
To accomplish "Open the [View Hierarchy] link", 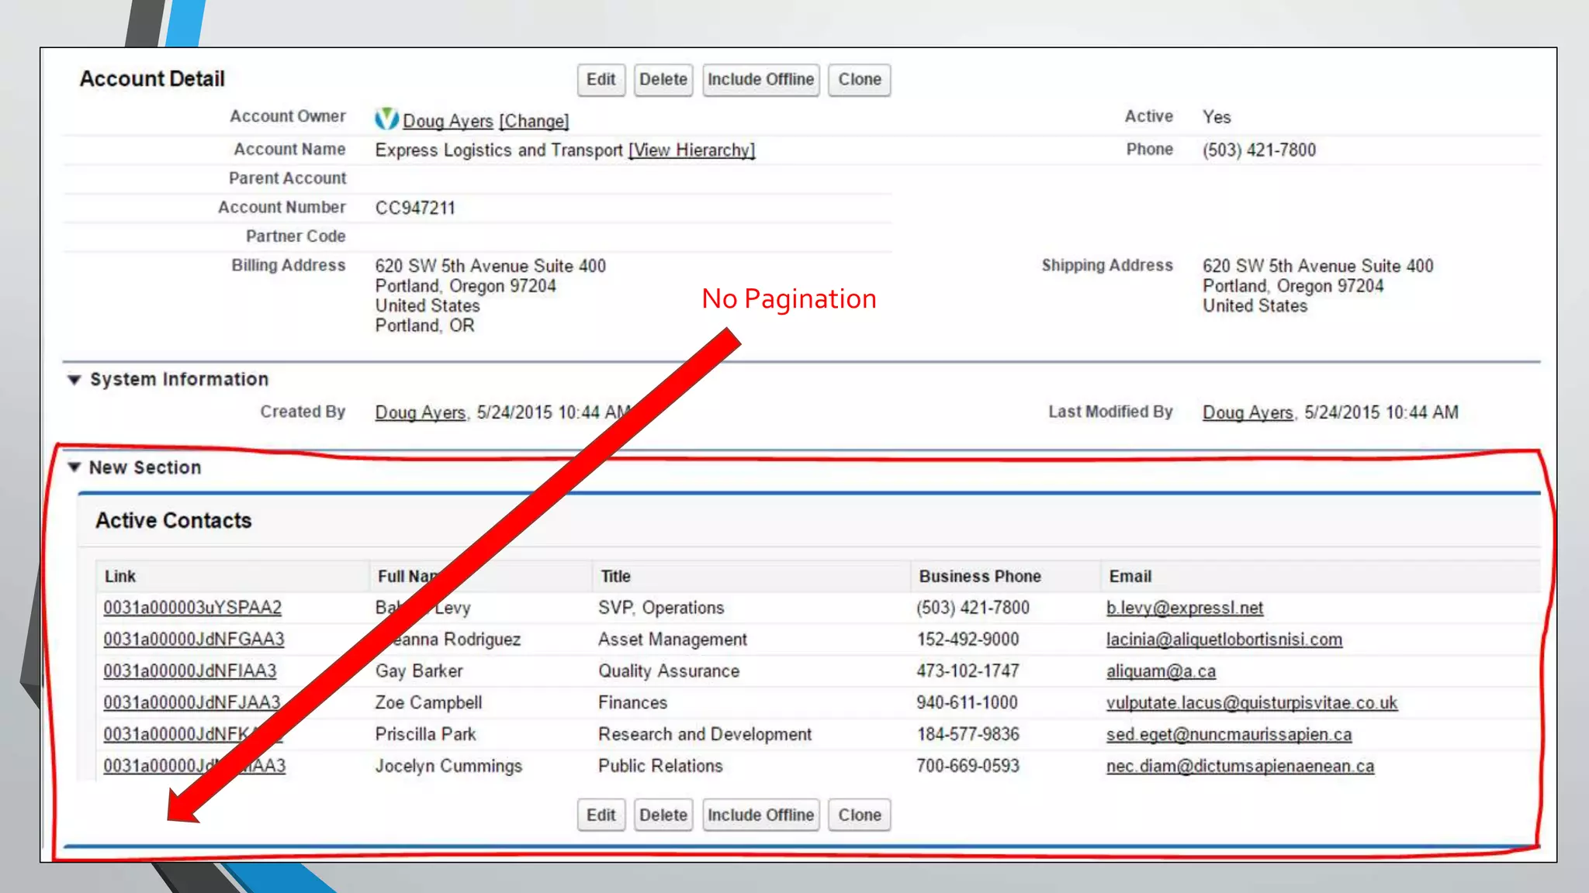I will (691, 150).
